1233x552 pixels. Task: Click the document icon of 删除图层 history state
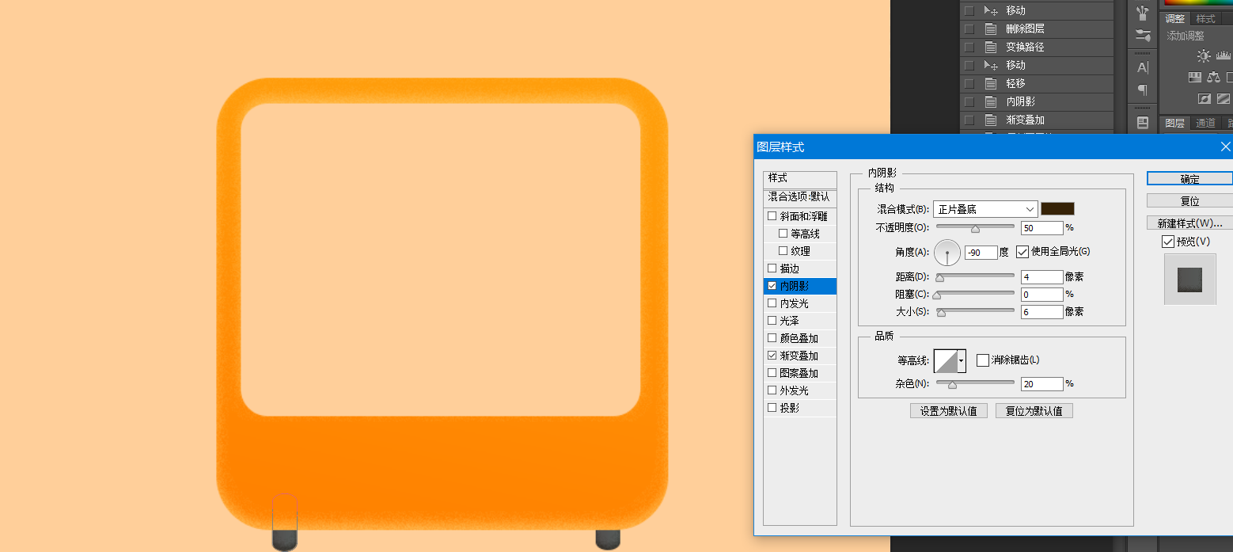[990, 29]
